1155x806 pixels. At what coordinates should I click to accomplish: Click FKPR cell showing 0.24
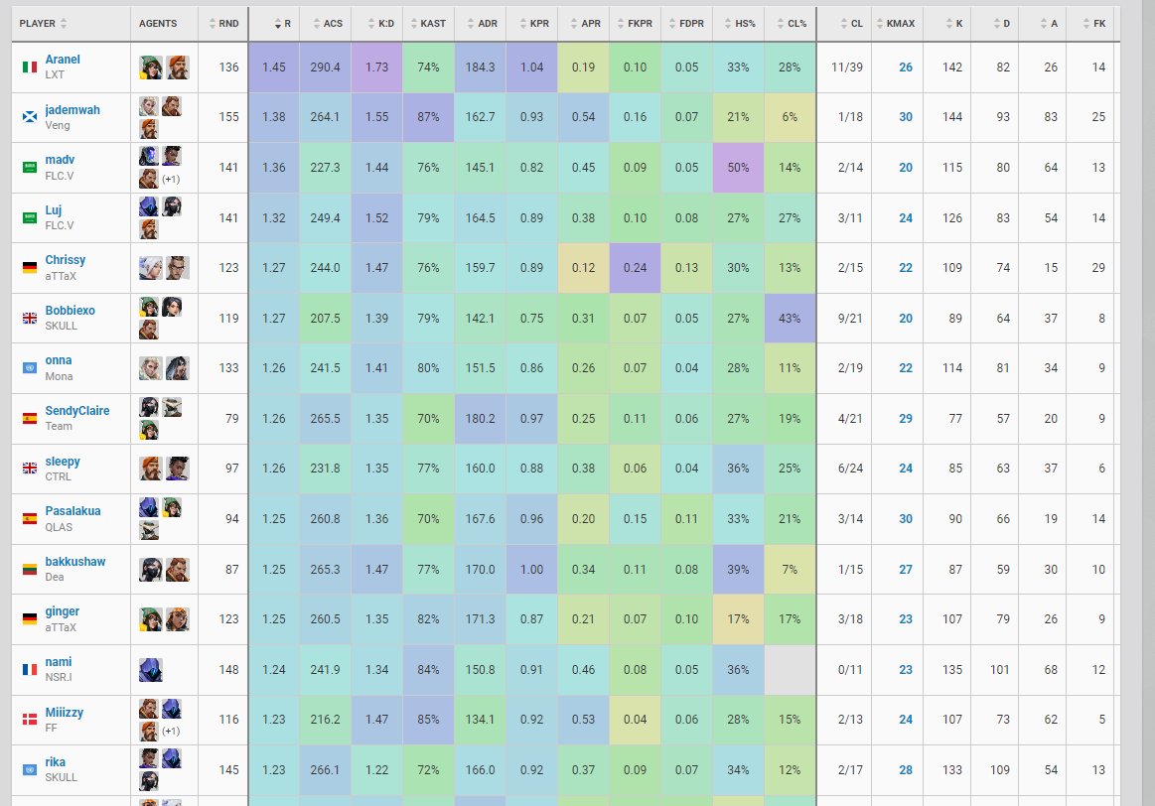pos(635,268)
